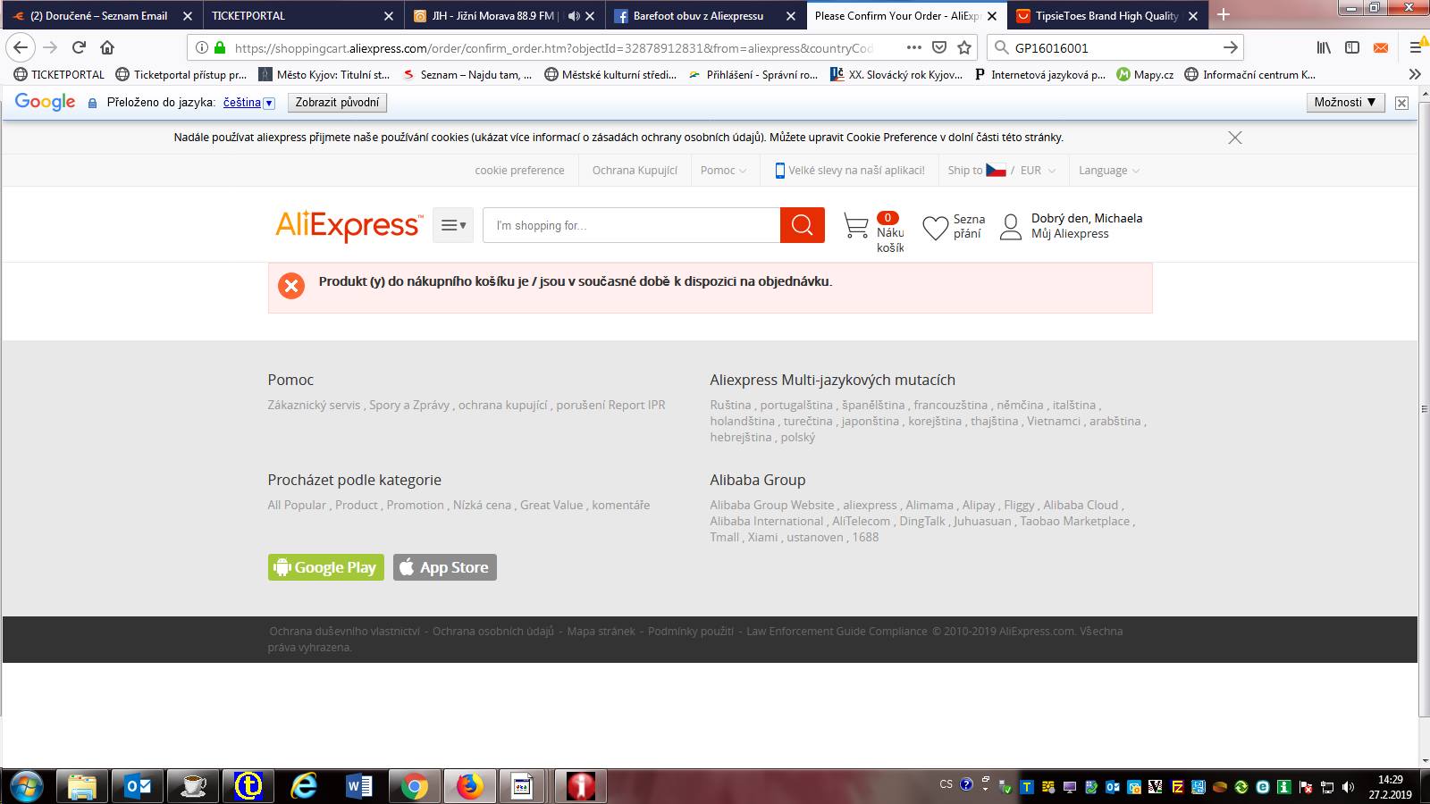Open the wish list heart icon
Image resolution: width=1430 pixels, height=804 pixels.
tap(935, 229)
